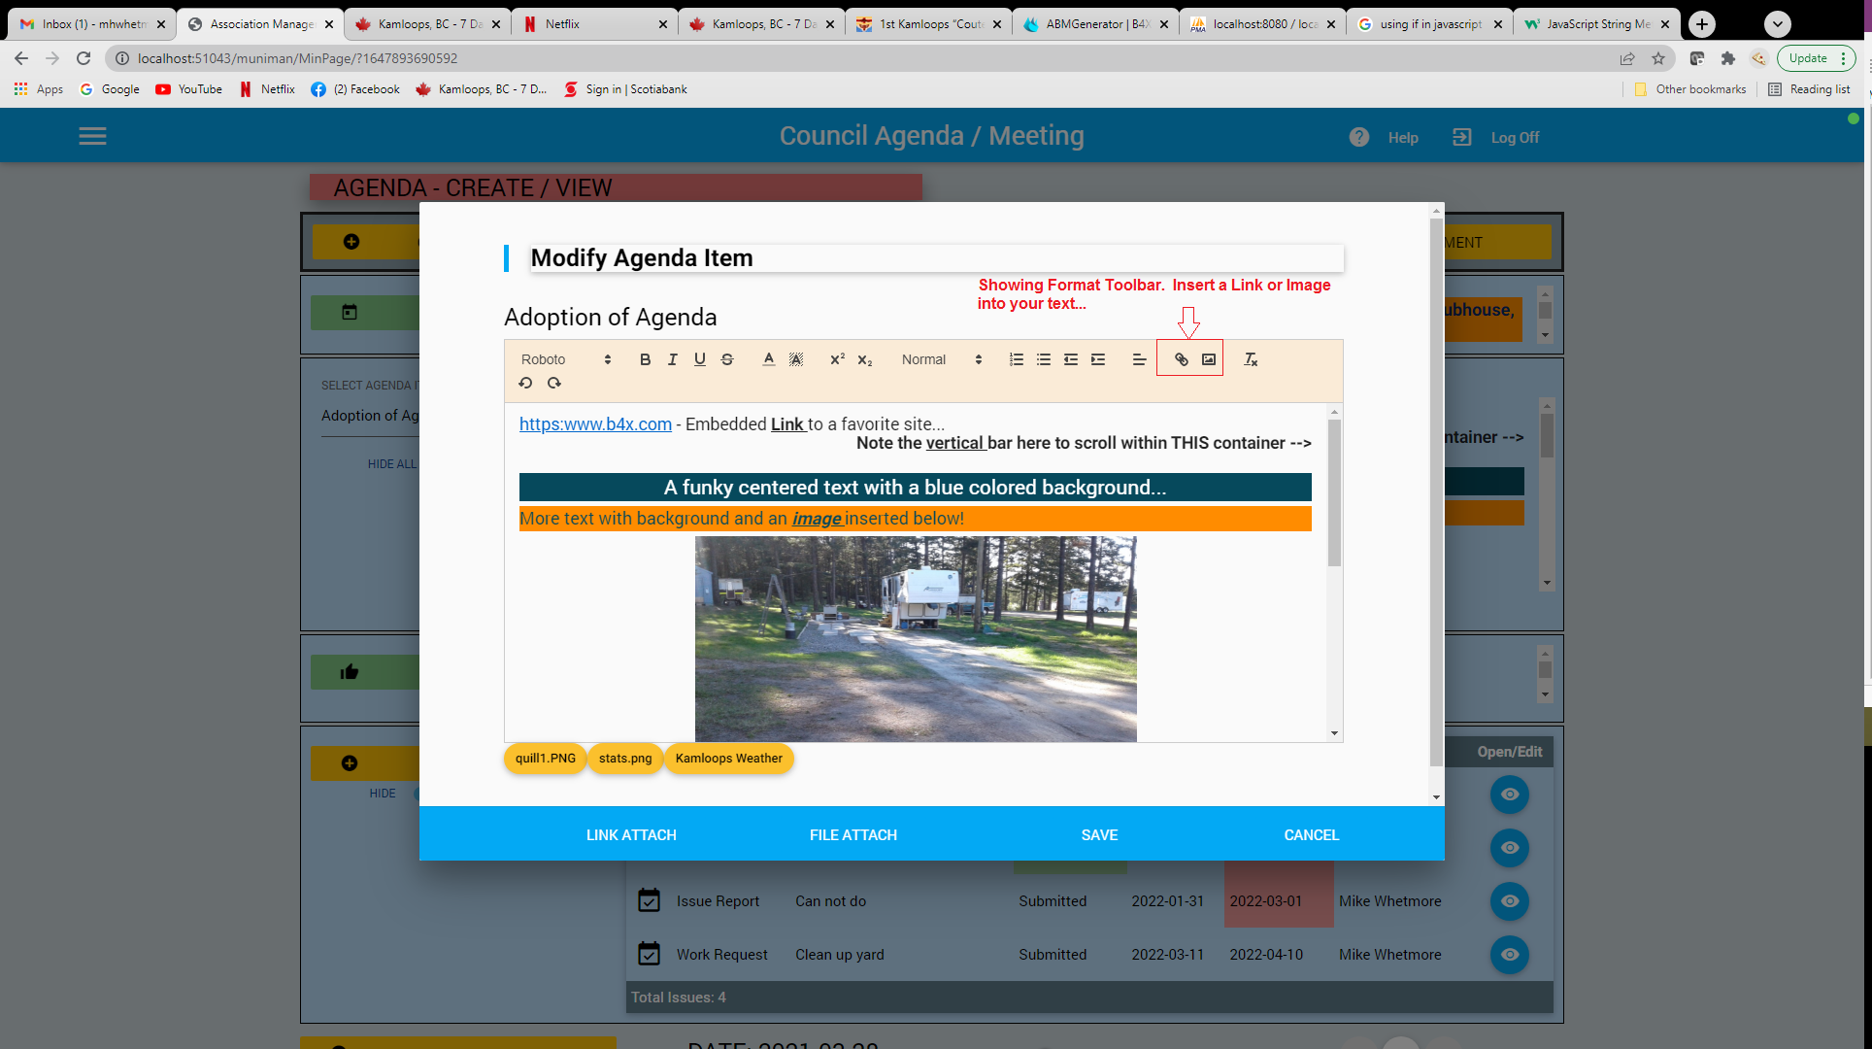Viewport: 1872px width, 1049px height.
Task: Open the Roboto font dropdown
Action: coord(566,359)
